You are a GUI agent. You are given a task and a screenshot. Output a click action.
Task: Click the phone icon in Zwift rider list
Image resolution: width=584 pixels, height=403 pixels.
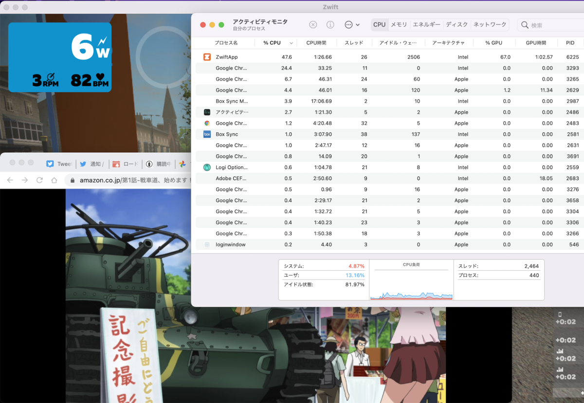pos(560,314)
